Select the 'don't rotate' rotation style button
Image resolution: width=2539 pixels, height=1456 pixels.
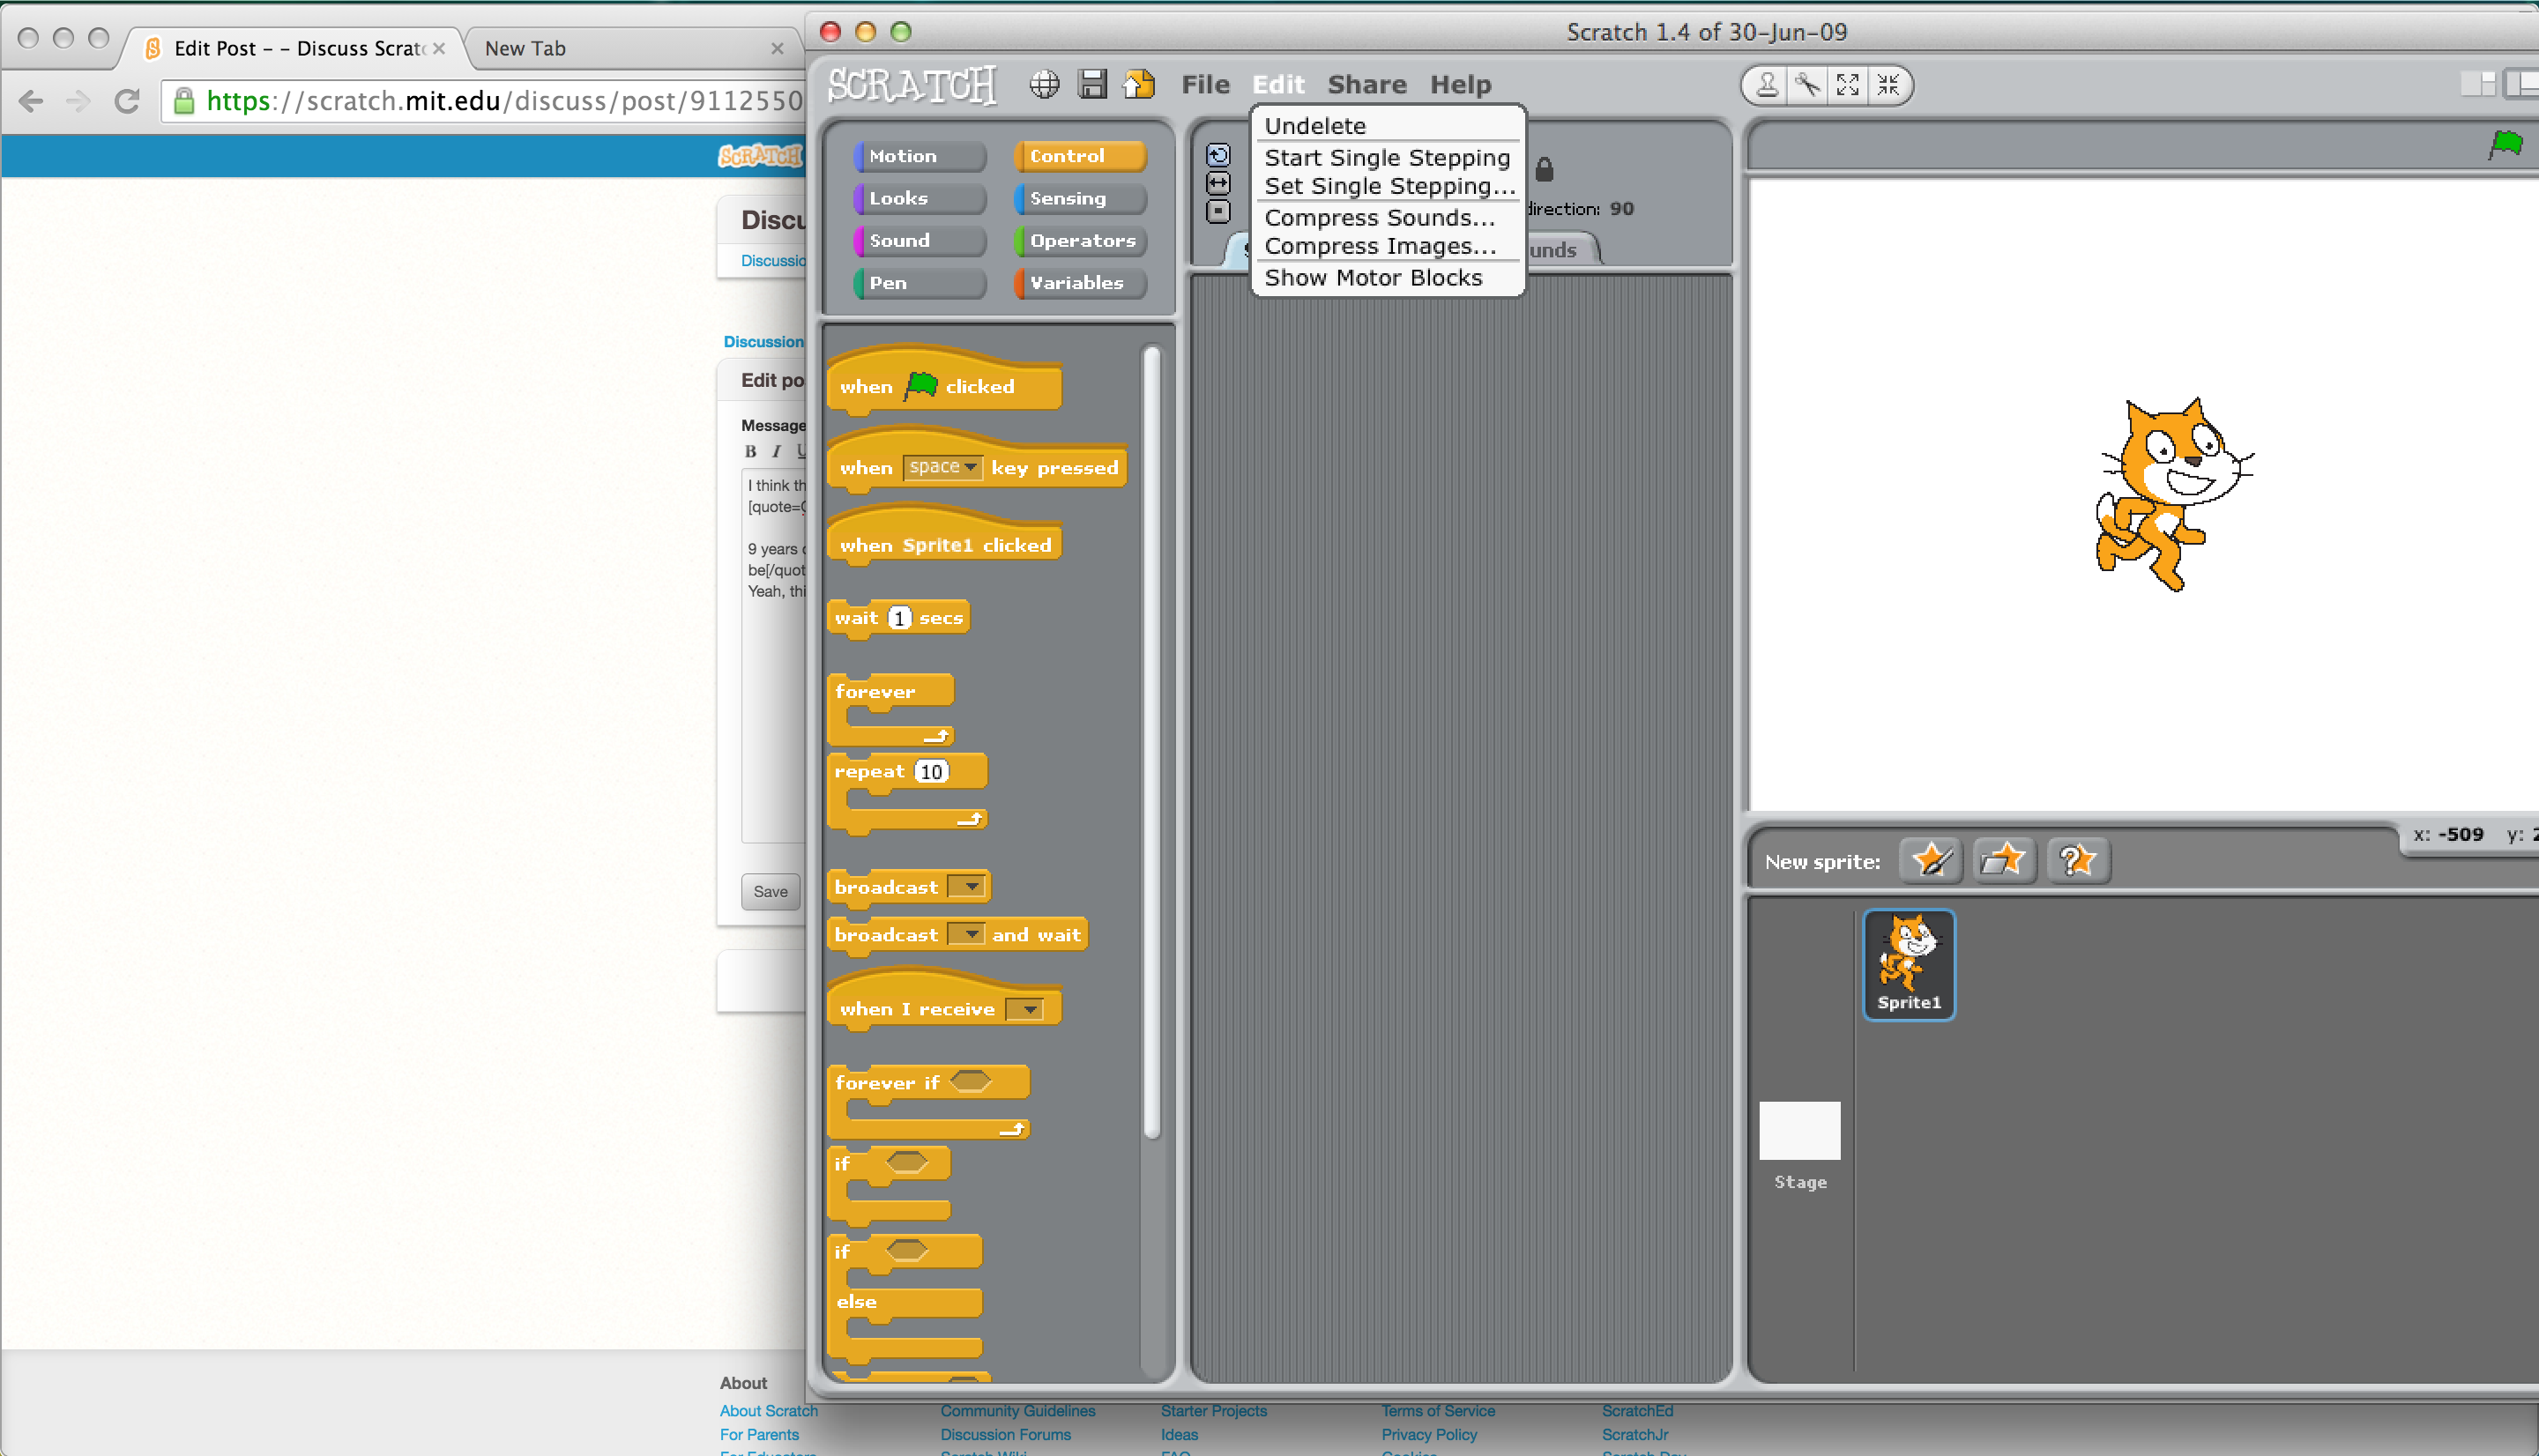coord(1218,211)
